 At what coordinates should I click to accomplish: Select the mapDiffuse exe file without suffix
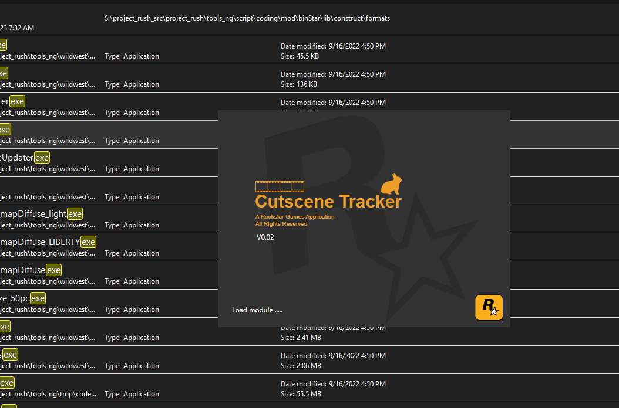click(x=31, y=270)
